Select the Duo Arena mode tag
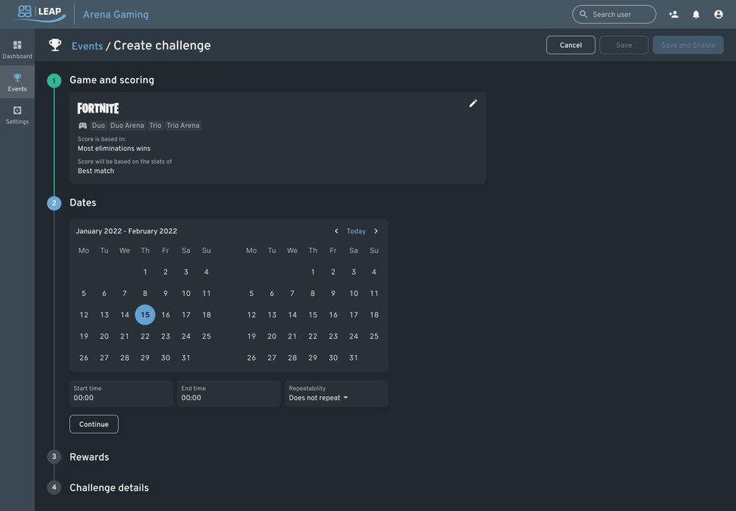Screen dimensions: 736x511 pos(127,125)
